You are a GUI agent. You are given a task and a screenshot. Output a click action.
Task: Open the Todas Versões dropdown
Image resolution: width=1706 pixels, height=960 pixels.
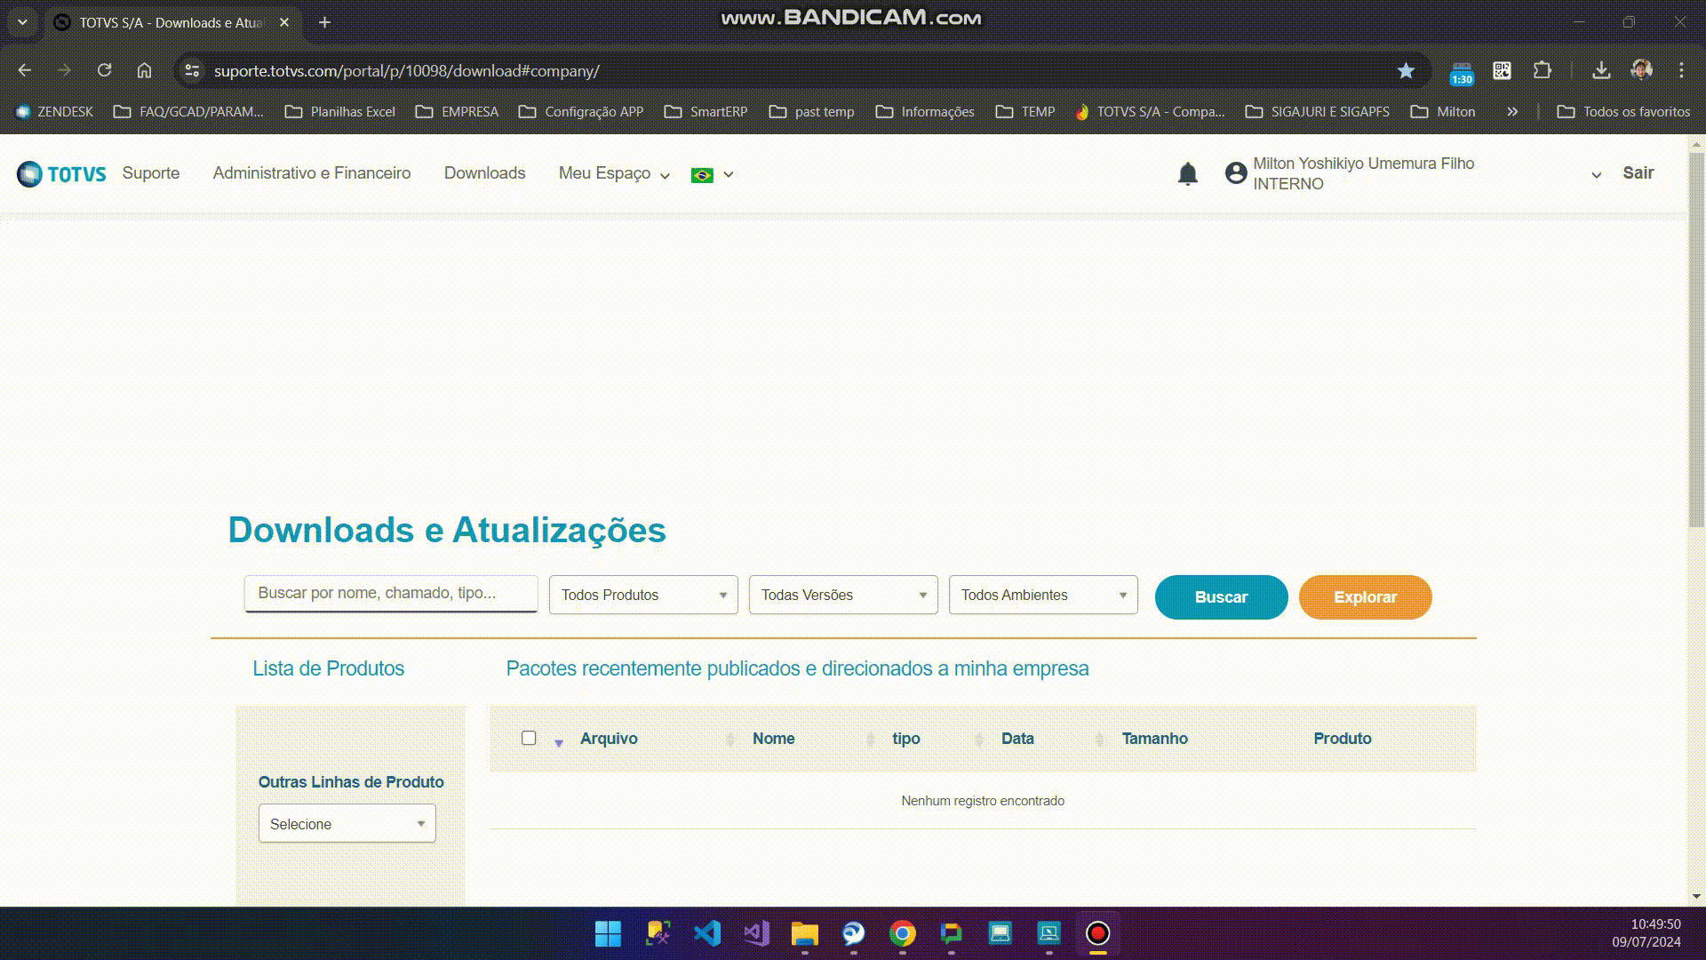tap(843, 595)
